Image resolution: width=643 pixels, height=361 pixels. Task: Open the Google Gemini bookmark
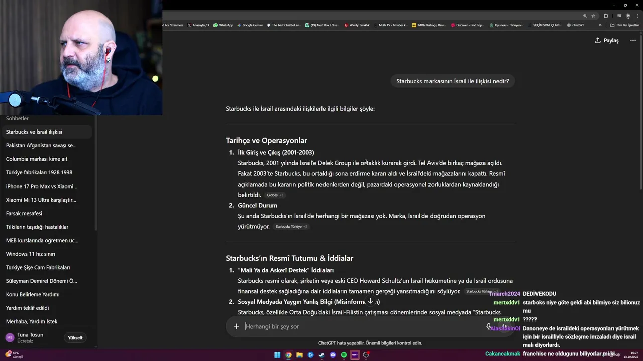coord(250,25)
